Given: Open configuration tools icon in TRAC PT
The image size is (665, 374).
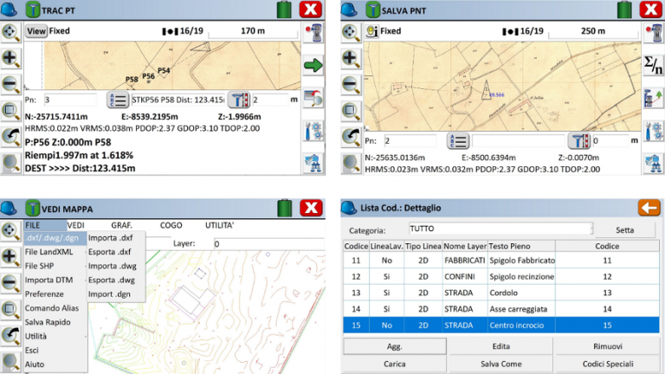Looking at the screenshot, I should coord(313,131).
